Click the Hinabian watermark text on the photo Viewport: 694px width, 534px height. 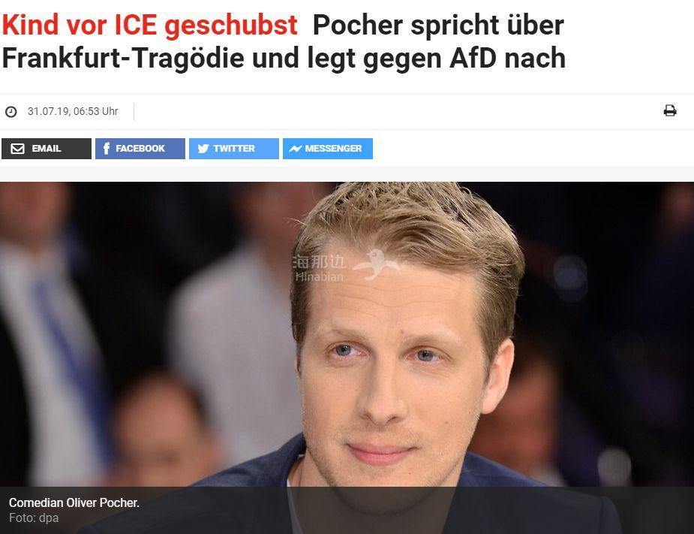[319, 269]
